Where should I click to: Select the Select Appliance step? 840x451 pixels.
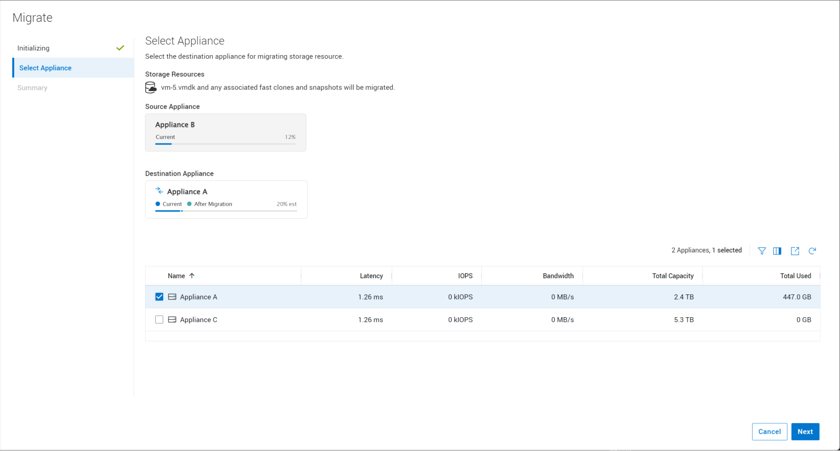coord(73,68)
